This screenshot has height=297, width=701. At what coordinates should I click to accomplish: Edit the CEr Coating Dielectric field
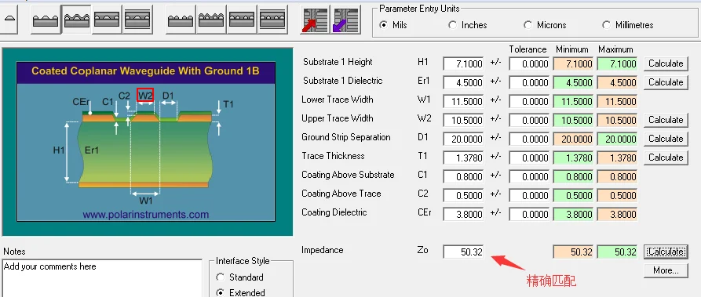pyautogui.click(x=463, y=214)
